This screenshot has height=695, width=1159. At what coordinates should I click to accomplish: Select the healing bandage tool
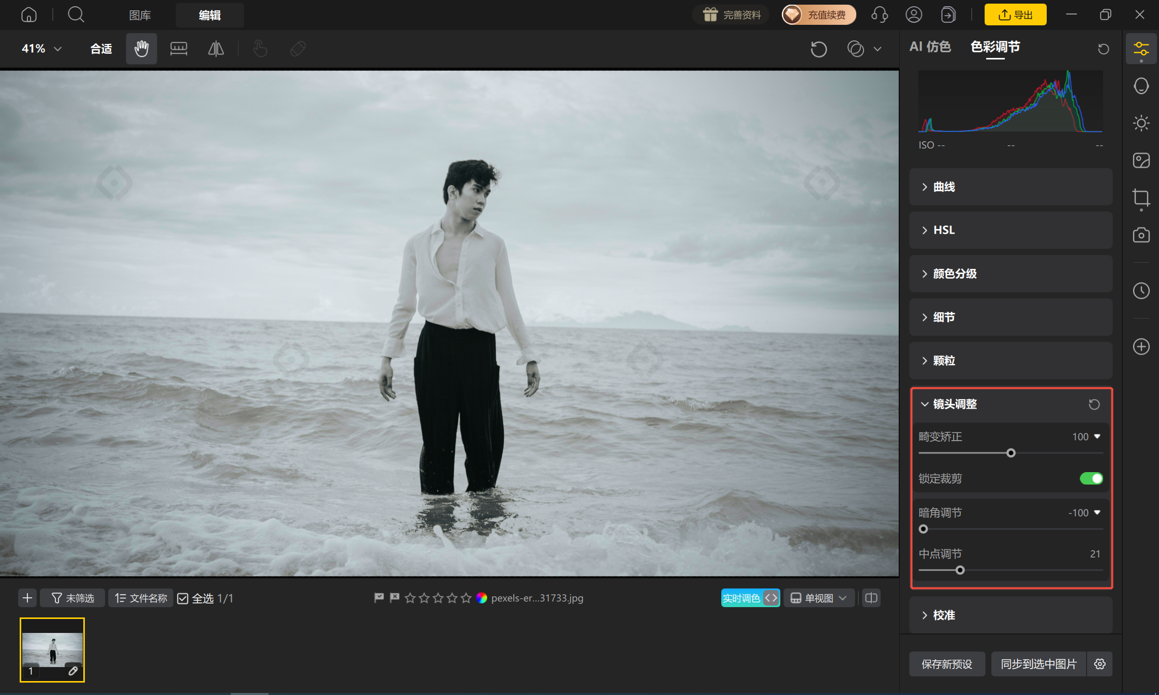(x=298, y=49)
